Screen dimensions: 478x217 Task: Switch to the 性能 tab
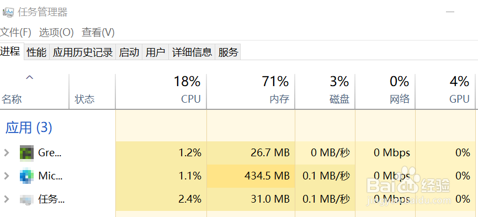click(36, 52)
